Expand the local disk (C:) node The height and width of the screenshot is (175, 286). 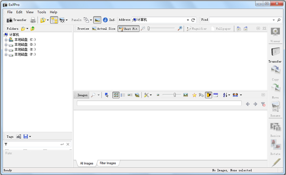tap(6, 40)
